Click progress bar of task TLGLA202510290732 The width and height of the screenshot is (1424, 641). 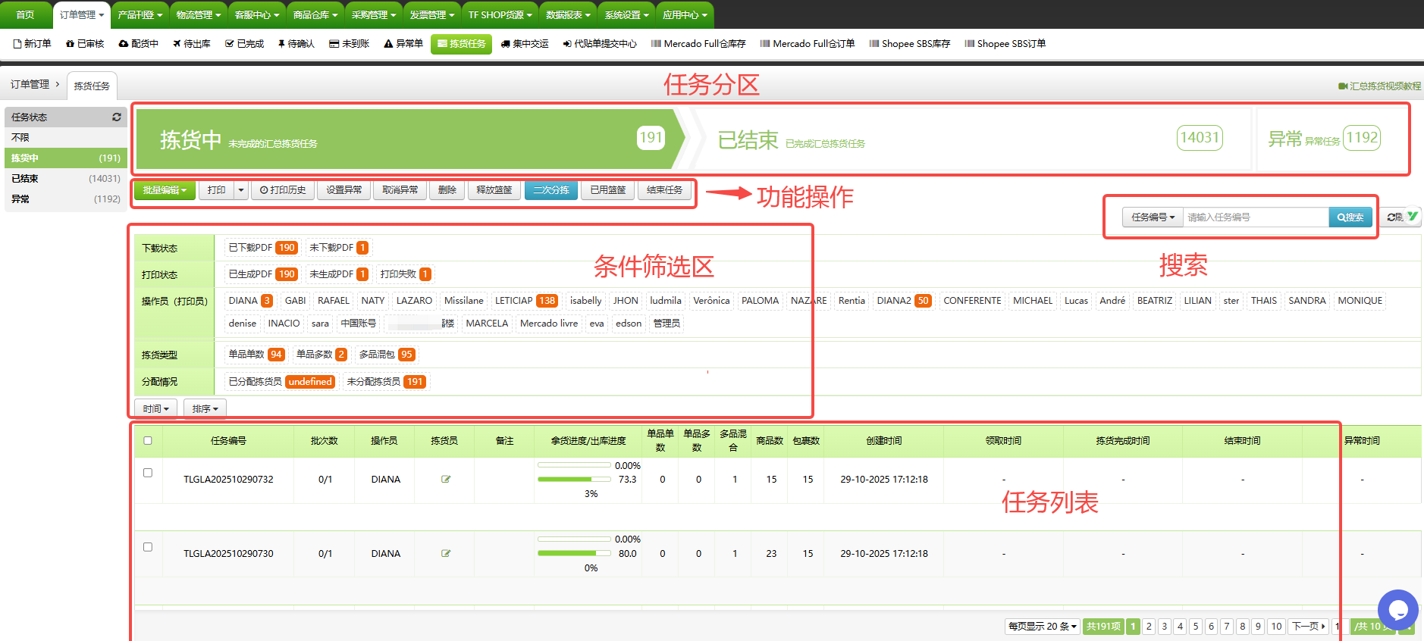click(574, 479)
